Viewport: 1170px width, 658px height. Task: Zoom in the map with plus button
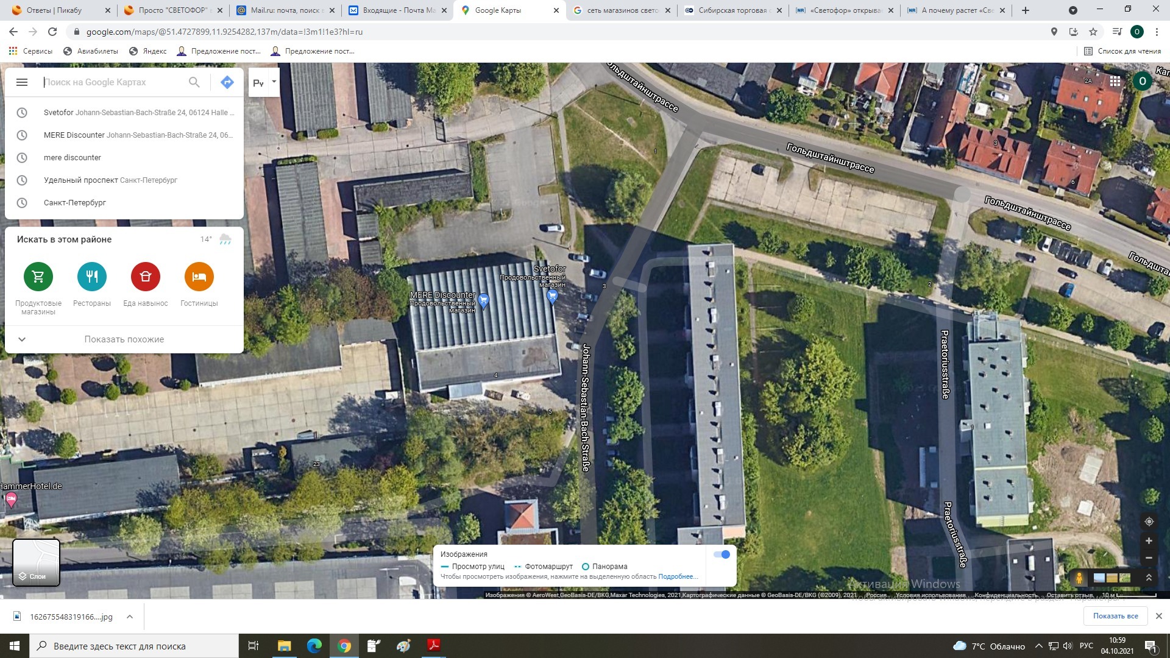point(1149,541)
